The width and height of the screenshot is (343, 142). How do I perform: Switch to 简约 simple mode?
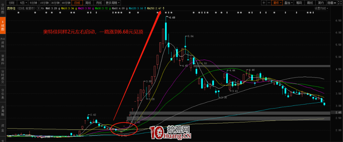(x=321, y=3)
